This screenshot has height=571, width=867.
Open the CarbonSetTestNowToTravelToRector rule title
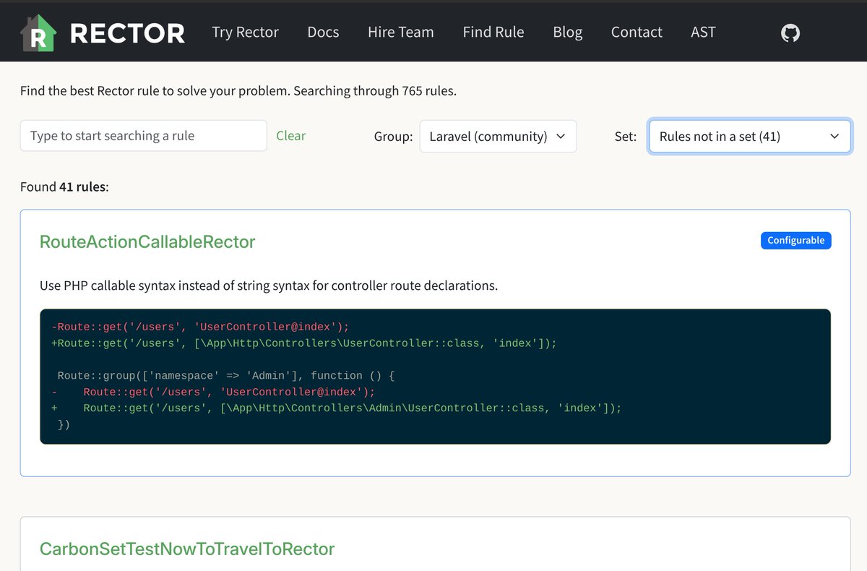[x=187, y=549]
